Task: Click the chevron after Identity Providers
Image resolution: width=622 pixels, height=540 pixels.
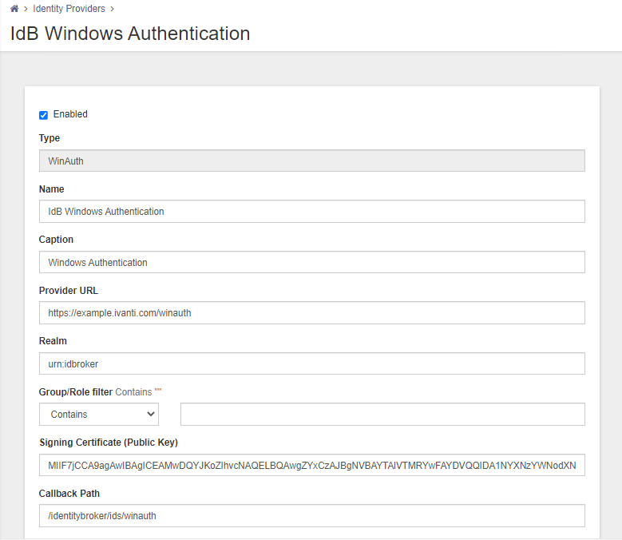Action: [113, 9]
